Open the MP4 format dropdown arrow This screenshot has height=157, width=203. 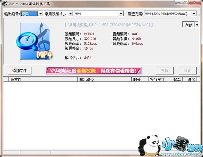point(121,14)
